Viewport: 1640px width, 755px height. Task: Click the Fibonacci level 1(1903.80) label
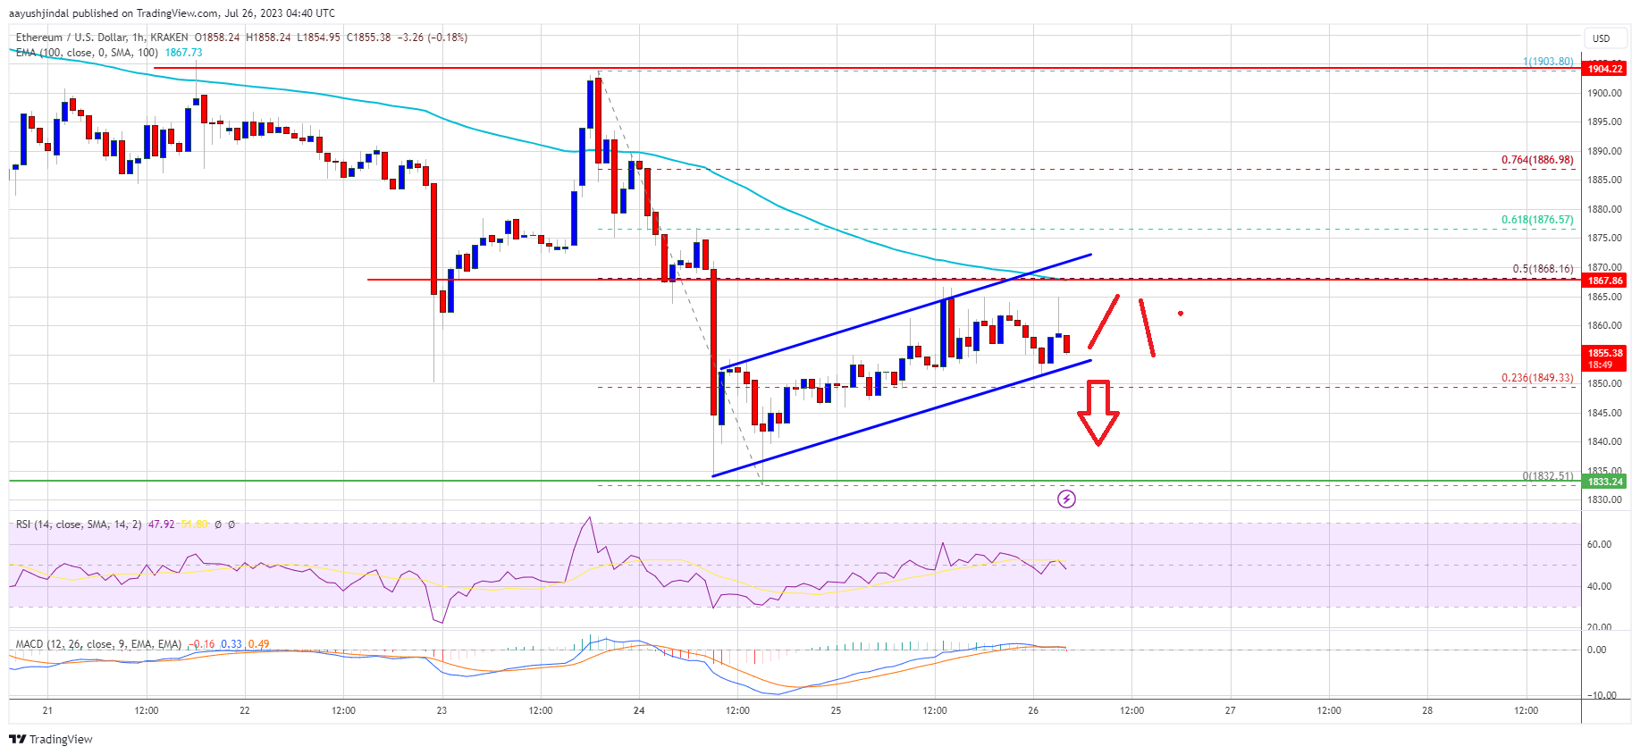[x=1548, y=62]
